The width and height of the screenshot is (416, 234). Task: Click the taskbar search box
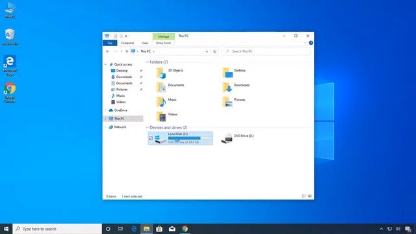57,229
